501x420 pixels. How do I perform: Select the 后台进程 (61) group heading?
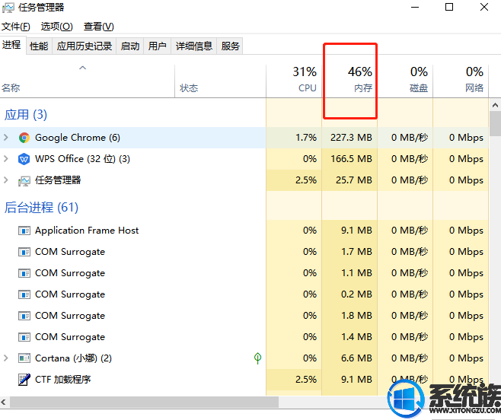coord(41,208)
